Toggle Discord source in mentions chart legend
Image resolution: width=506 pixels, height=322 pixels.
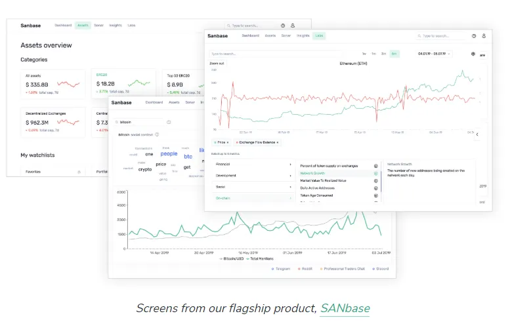pyautogui.click(x=381, y=269)
